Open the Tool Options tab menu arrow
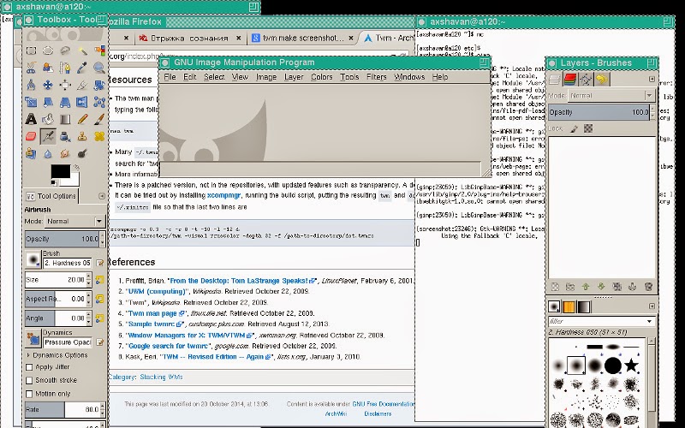This screenshot has height=428, width=685. click(x=102, y=196)
